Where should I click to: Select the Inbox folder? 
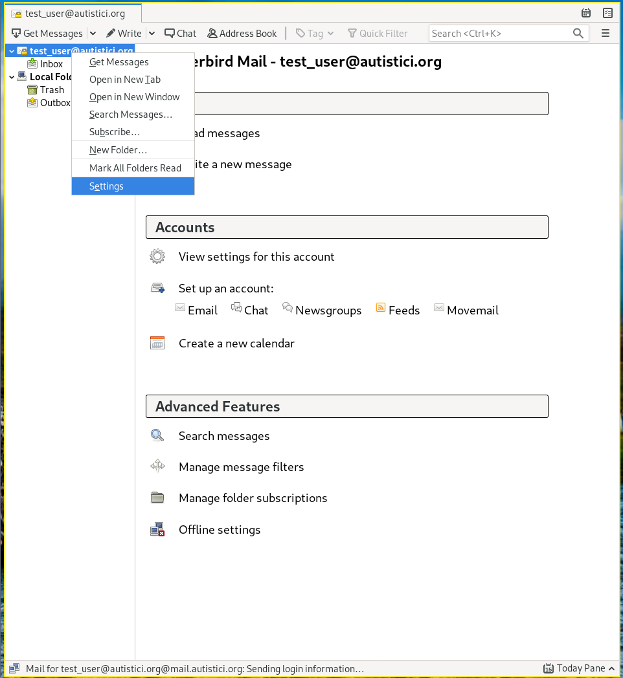coord(51,64)
